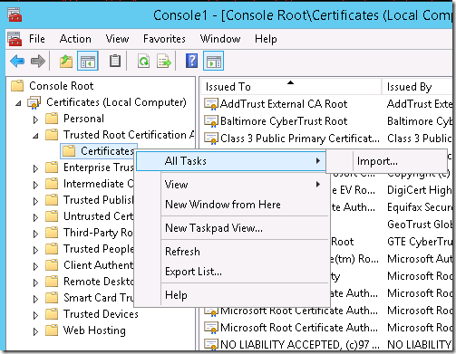Click the Console Root folder icon

pos(17,86)
